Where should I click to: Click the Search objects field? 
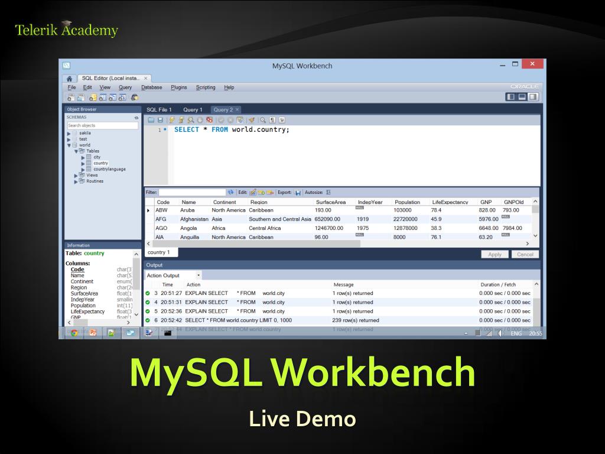(x=103, y=125)
